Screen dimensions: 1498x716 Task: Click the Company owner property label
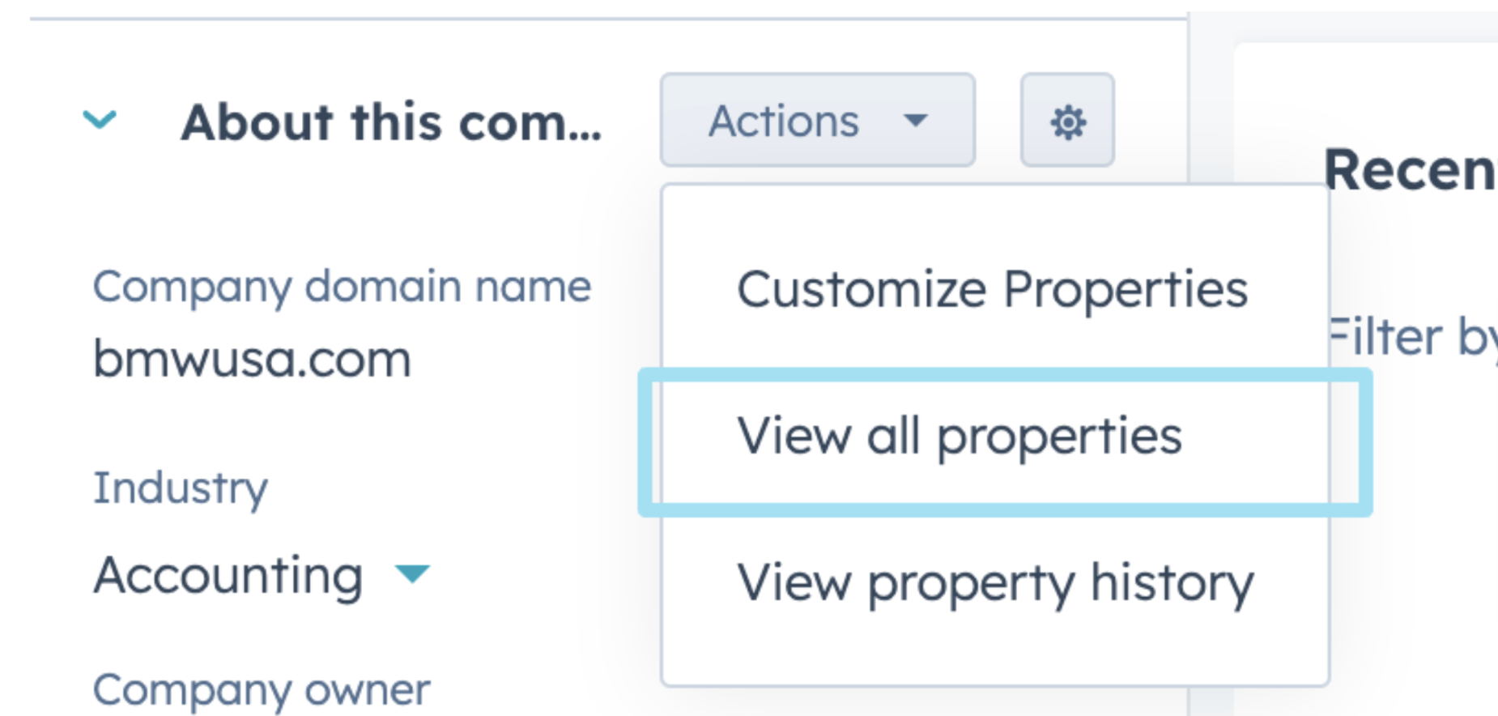262,690
